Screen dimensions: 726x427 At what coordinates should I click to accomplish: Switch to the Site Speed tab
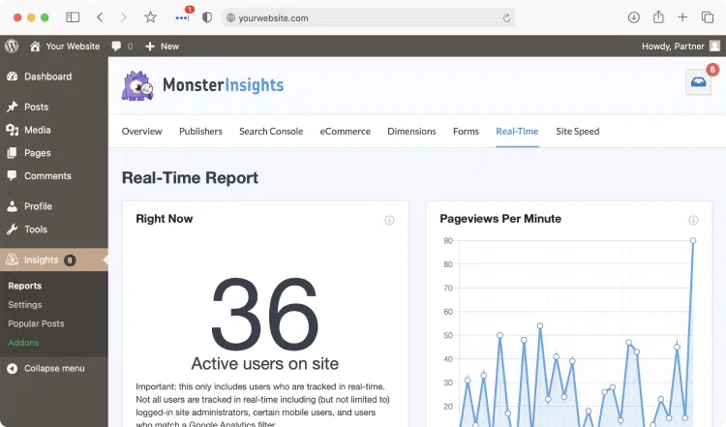pyautogui.click(x=577, y=132)
